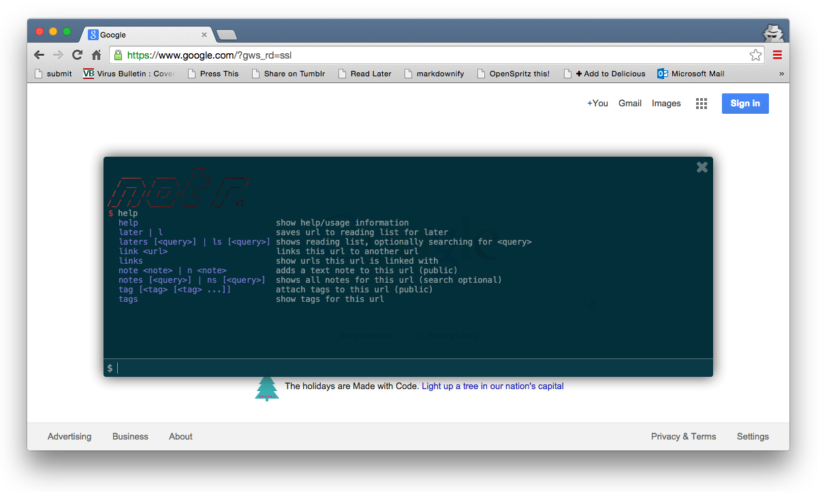The height and width of the screenshot is (492, 818).
Task: Open the Microsoft Mail bookmark
Action: (x=691, y=74)
